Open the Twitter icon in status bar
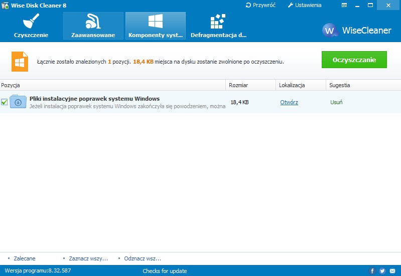Image resolution: width=401 pixels, height=276 pixels. [382, 271]
